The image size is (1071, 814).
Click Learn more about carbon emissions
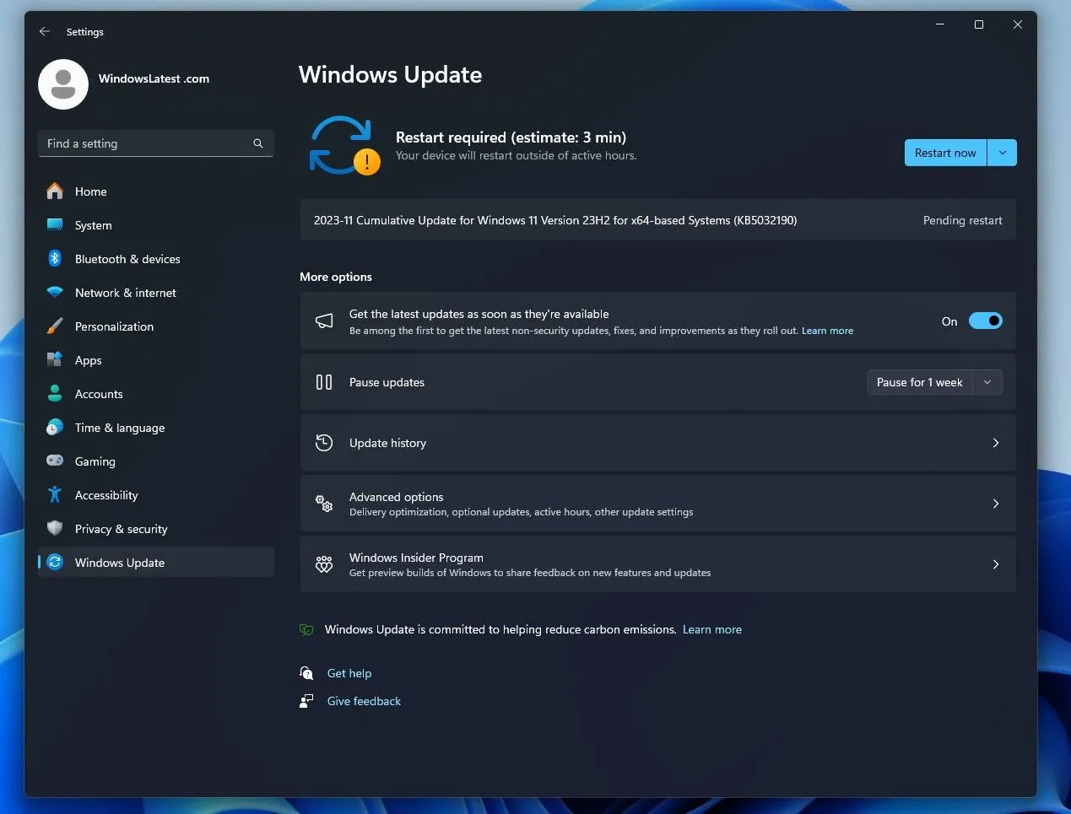(x=712, y=629)
